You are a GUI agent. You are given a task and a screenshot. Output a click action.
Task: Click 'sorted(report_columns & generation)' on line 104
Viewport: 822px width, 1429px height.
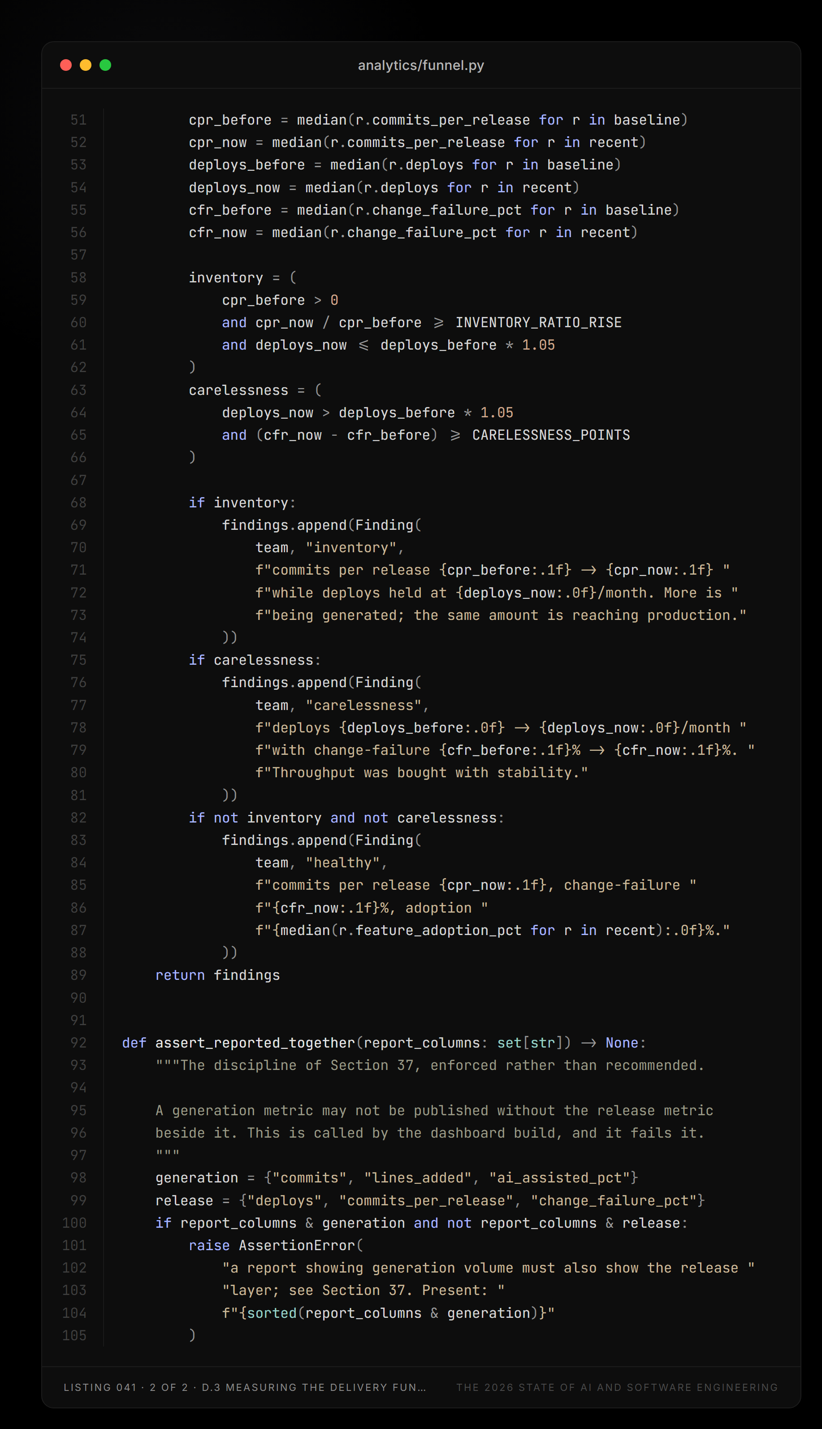coord(392,1313)
